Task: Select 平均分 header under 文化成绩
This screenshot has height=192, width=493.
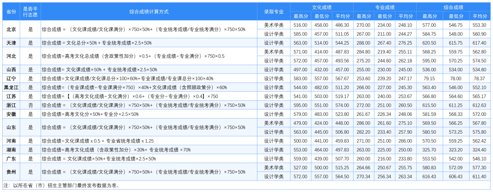Action: (x=342, y=16)
